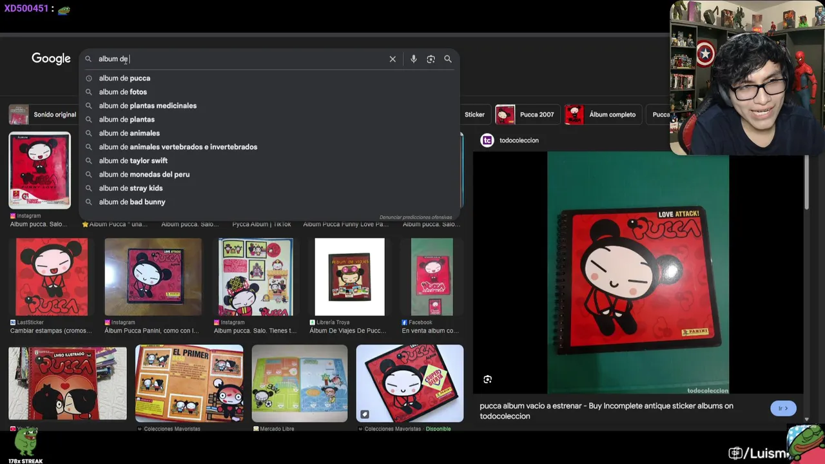Open the todocoleccion source link in preview
Image resolution: width=825 pixels, height=464 pixels.
click(x=519, y=140)
